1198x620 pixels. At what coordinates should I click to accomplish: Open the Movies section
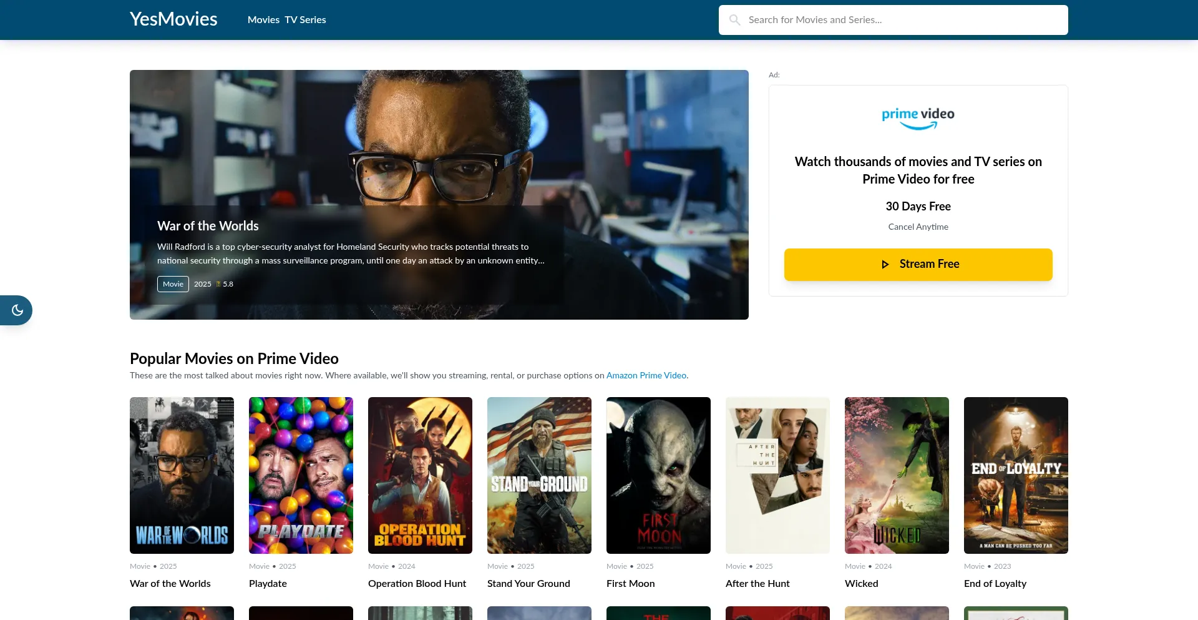pos(263,19)
